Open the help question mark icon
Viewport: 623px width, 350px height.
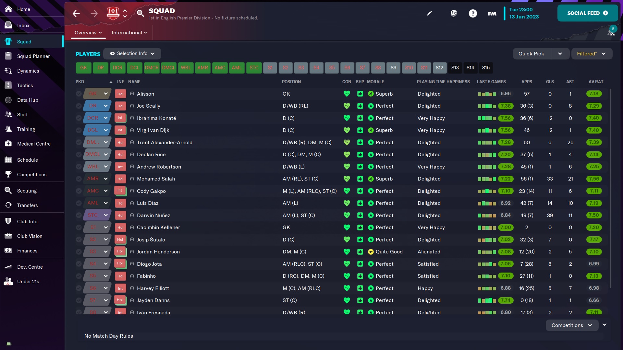point(473,13)
